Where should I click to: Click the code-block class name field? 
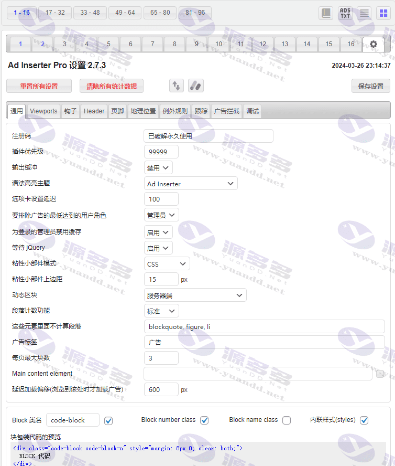[x=73, y=420]
